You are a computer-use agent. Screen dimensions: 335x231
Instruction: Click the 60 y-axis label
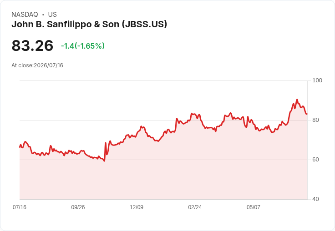pos(315,160)
